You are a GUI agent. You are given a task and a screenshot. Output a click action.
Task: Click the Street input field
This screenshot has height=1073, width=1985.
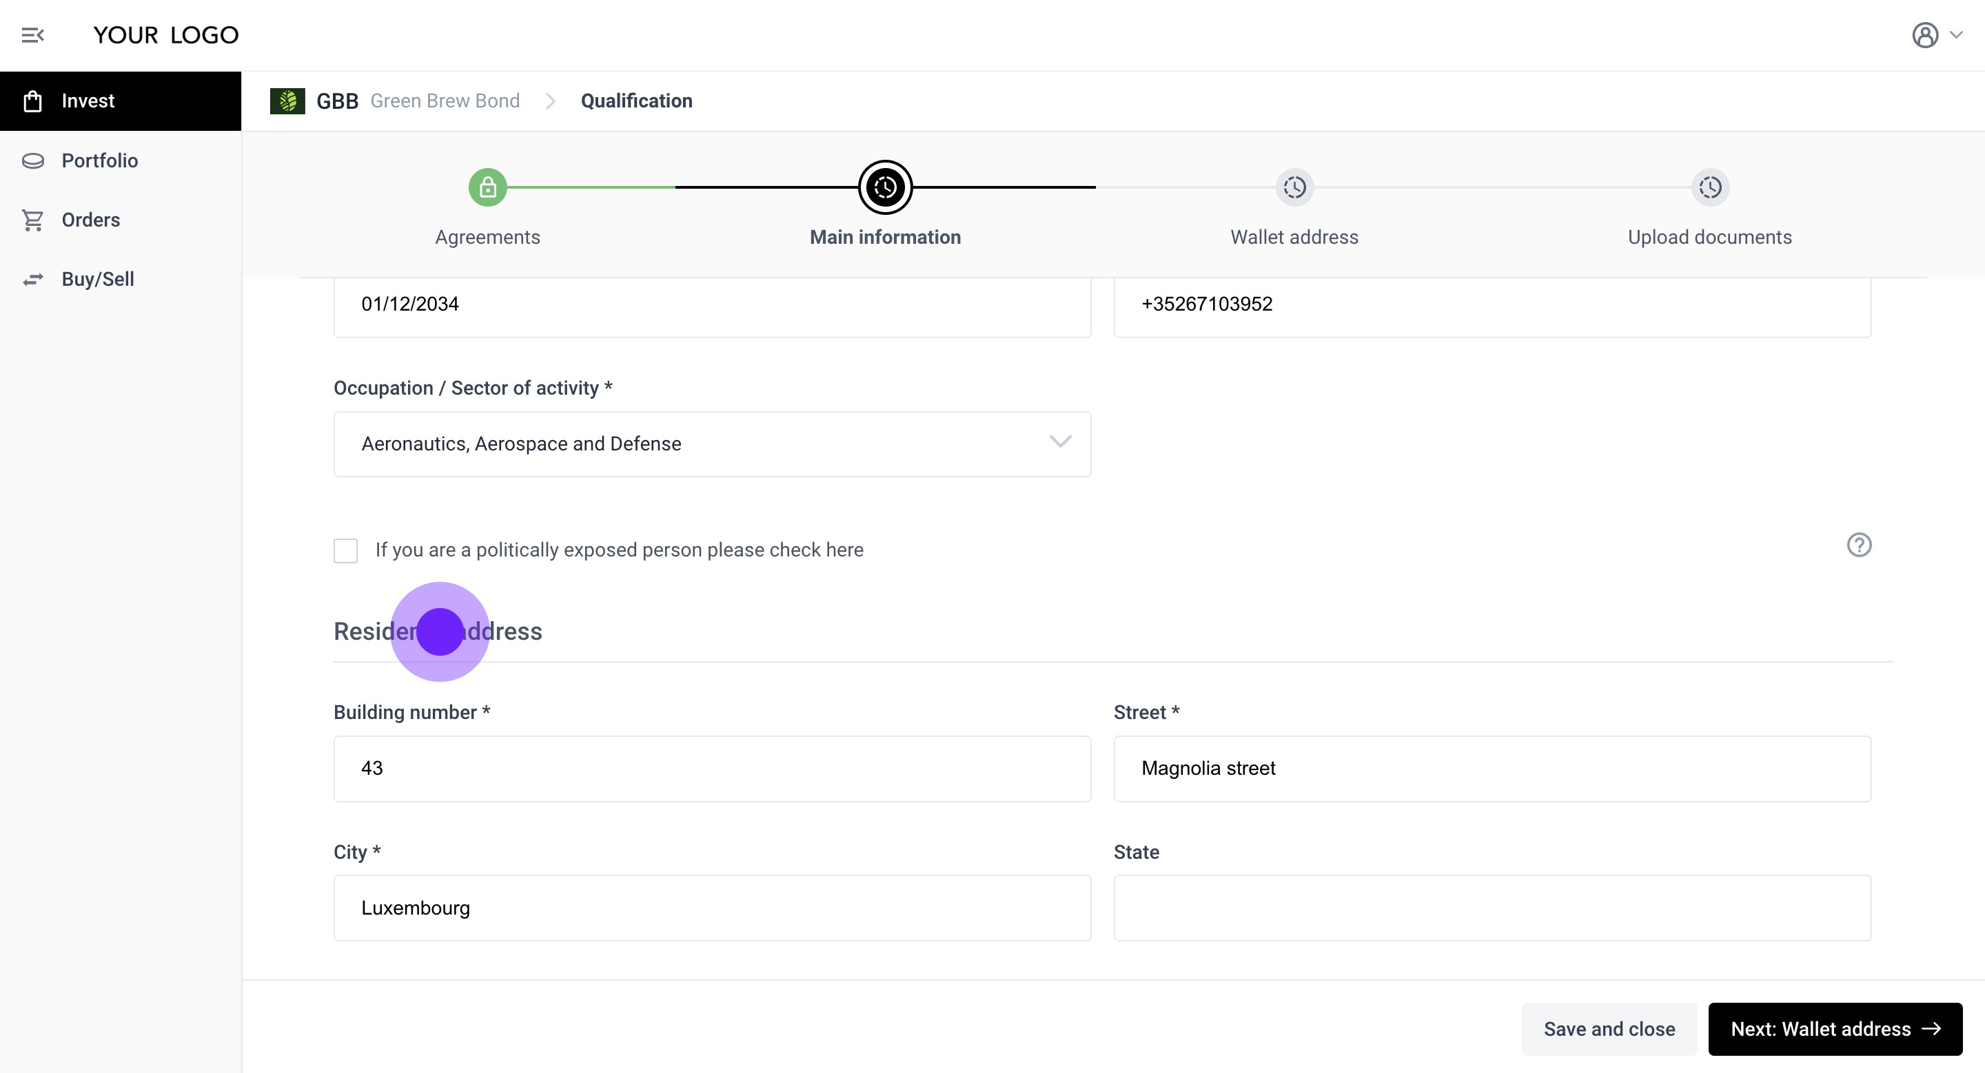(1491, 768)
